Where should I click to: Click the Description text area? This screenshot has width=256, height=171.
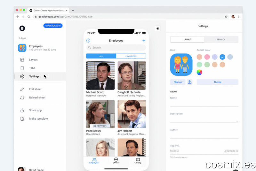tap(204, 119)
